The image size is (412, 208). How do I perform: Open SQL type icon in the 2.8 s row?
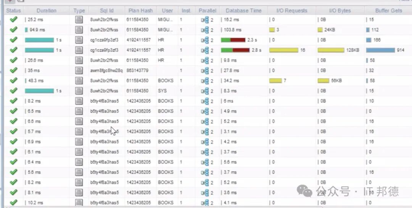pos(79,50)
